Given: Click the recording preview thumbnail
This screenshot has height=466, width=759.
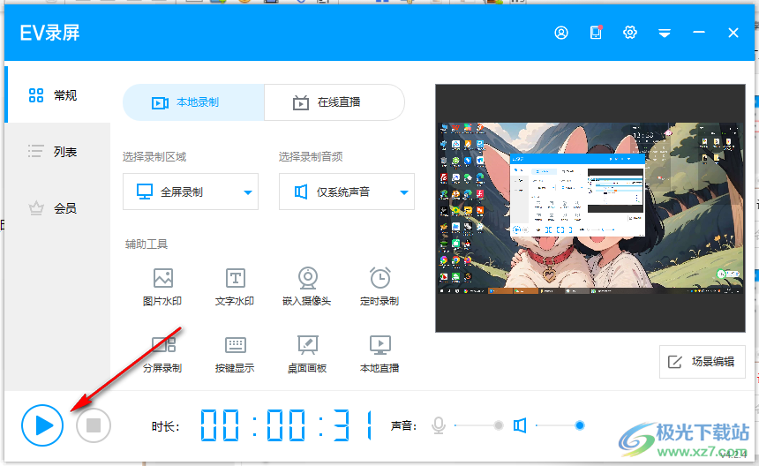Looking at the screenshot, I should click(590, 208).
